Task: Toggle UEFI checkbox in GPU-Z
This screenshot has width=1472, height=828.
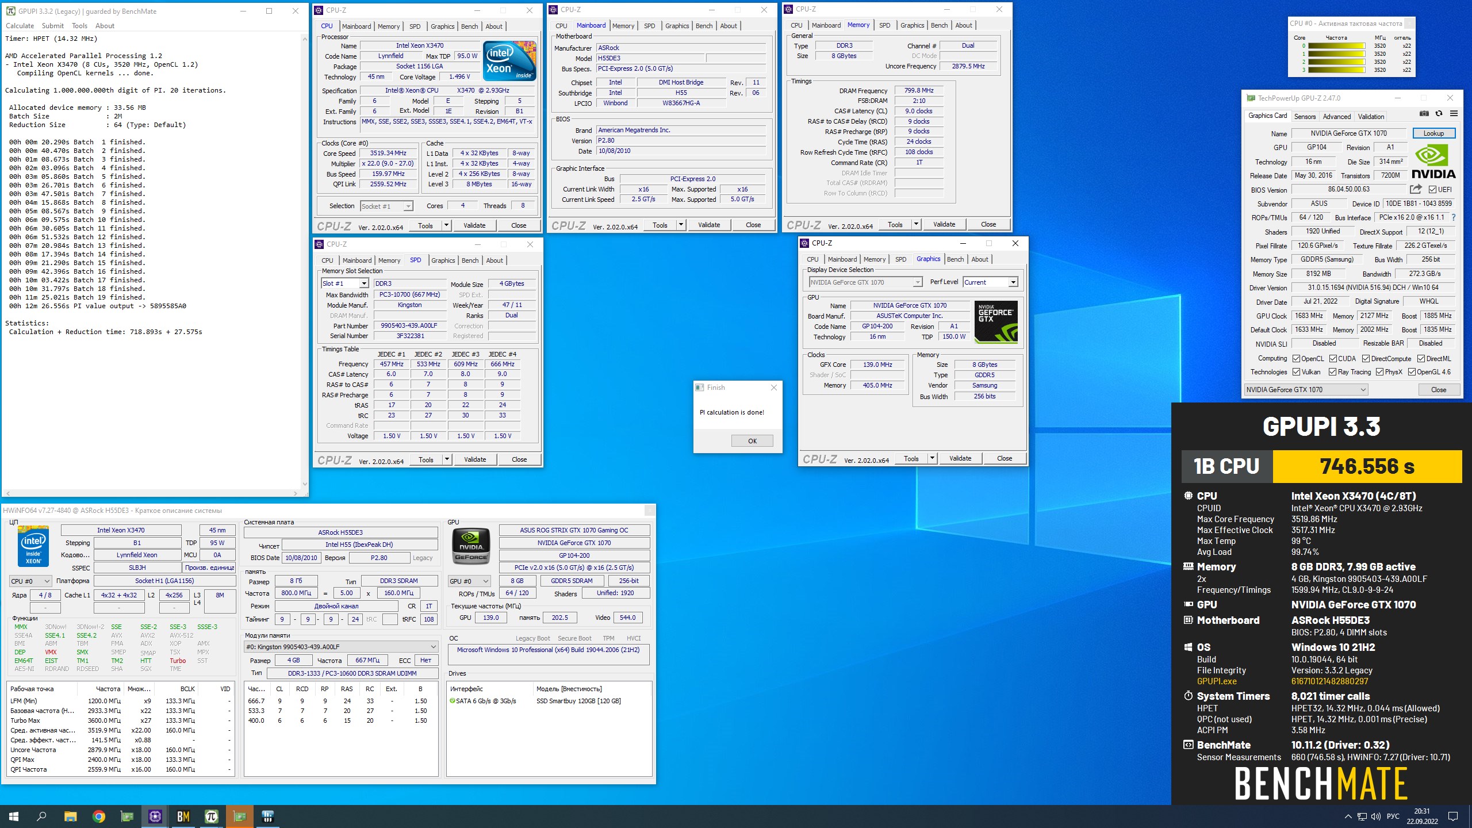Action: click(1432, 190)
